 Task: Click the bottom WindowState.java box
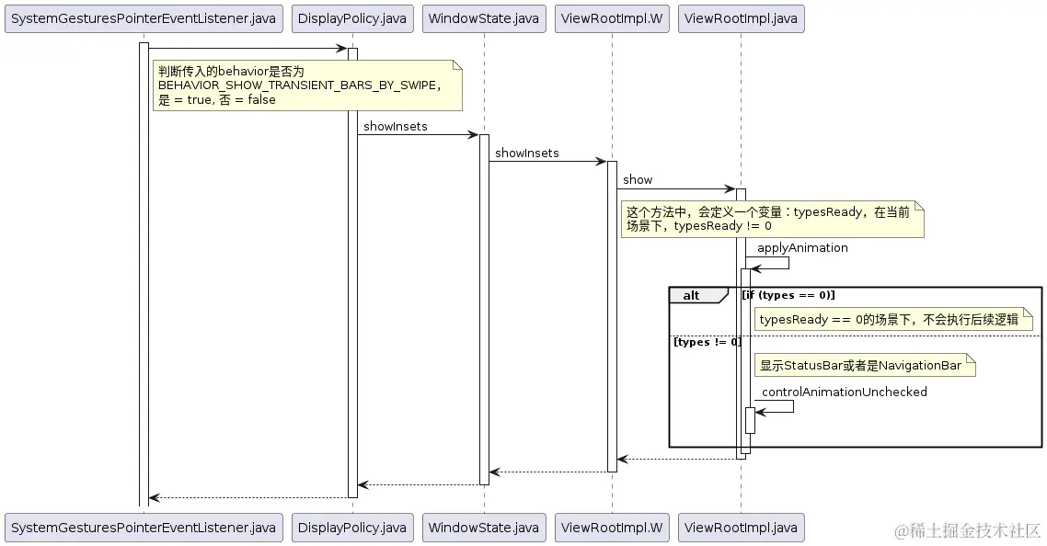pyautogui.click(x=483, y=528)
